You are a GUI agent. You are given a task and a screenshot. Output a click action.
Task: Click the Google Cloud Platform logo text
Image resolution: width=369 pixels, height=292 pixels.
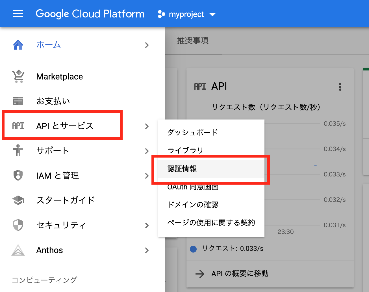tap(90, 14)
